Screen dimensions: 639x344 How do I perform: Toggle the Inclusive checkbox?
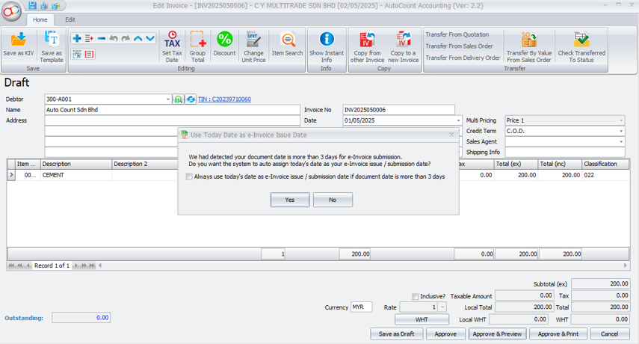click(x=416, y=296)
